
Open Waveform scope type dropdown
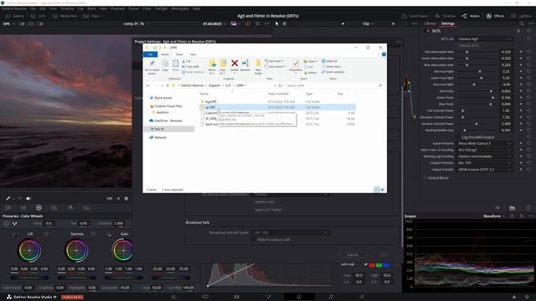coord(494,217)
